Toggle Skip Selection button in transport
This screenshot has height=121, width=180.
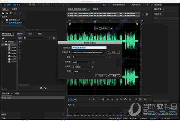tap(130, 99)
